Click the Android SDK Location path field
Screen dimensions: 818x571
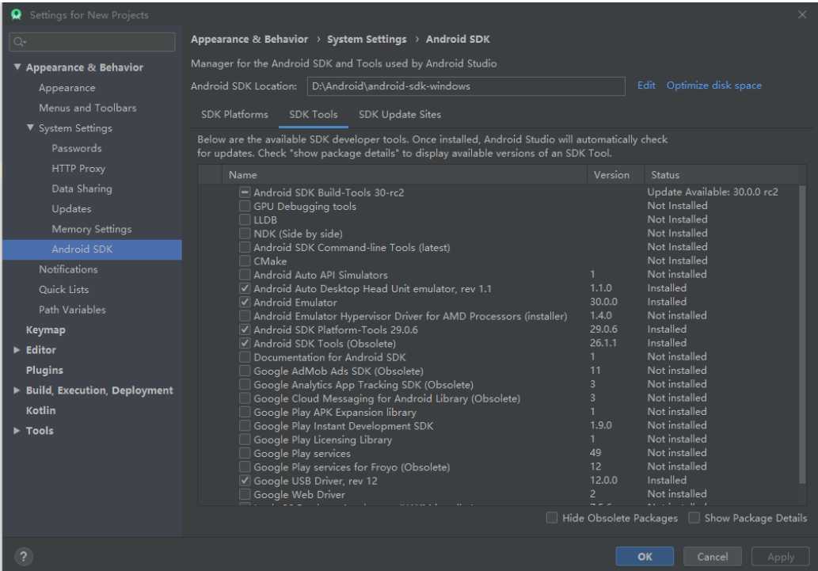pos(466,86)
